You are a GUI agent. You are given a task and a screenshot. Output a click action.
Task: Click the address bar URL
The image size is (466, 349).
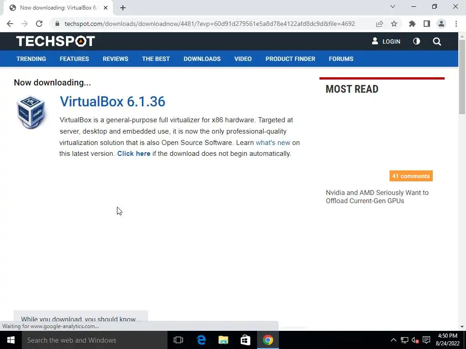[209, 24]
